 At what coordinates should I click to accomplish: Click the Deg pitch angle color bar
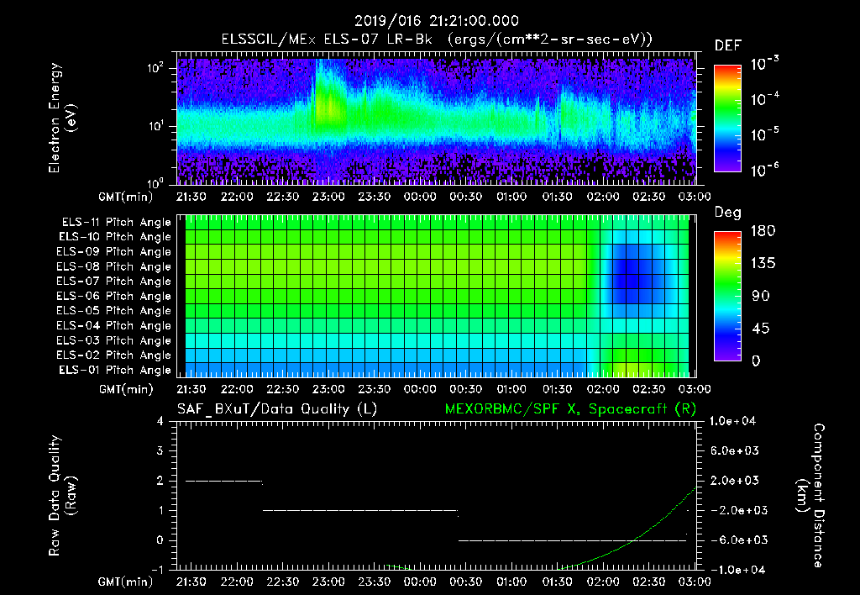tap(727, 297)
